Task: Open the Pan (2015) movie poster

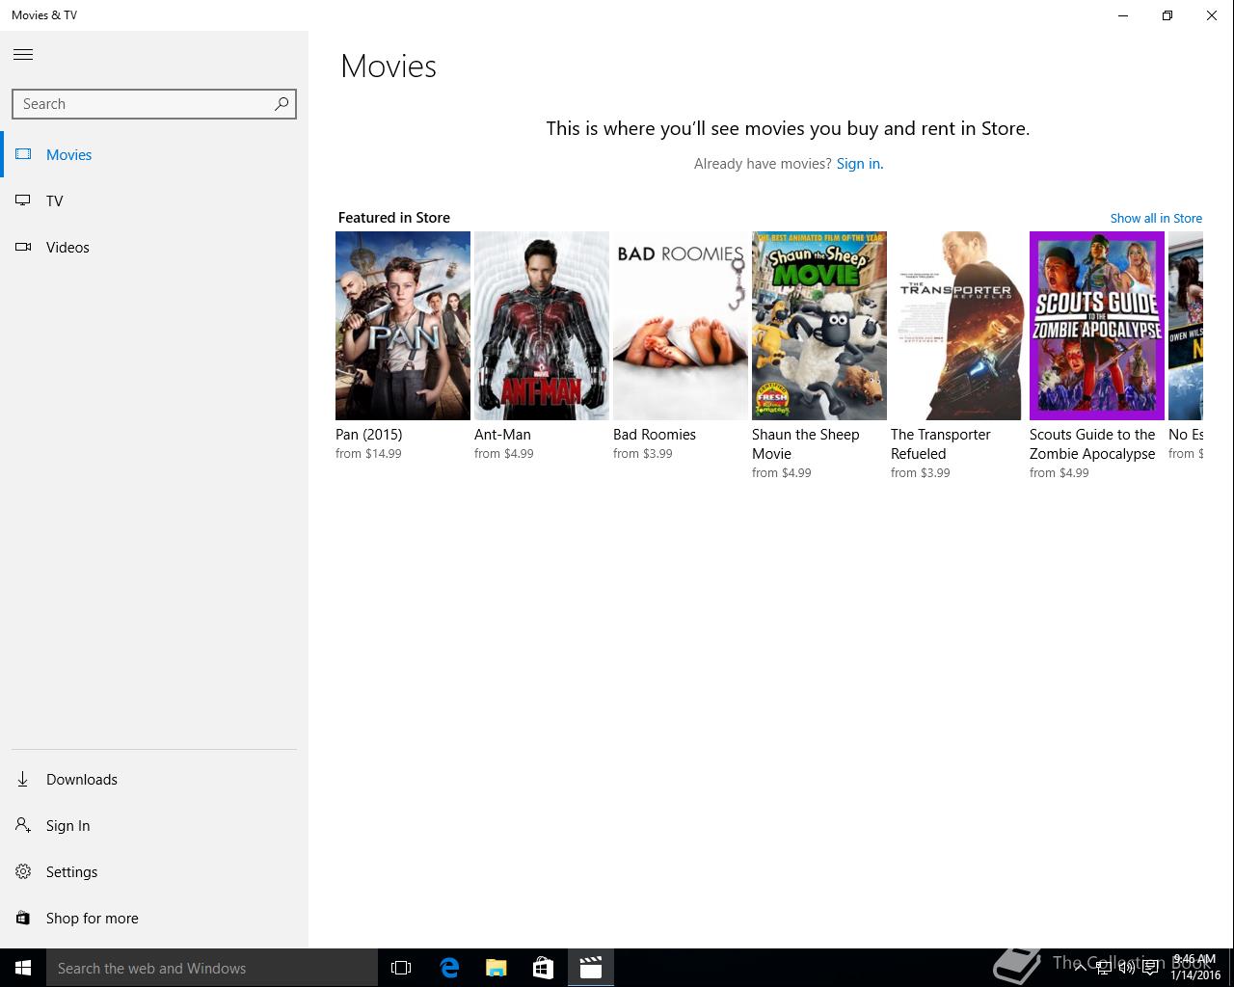Action: point(403,326)
